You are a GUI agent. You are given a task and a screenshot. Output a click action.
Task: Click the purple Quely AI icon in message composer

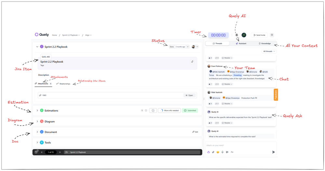click(209, 152)
